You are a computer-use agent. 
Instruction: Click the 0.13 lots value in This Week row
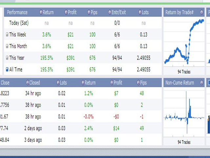point(144,35)
